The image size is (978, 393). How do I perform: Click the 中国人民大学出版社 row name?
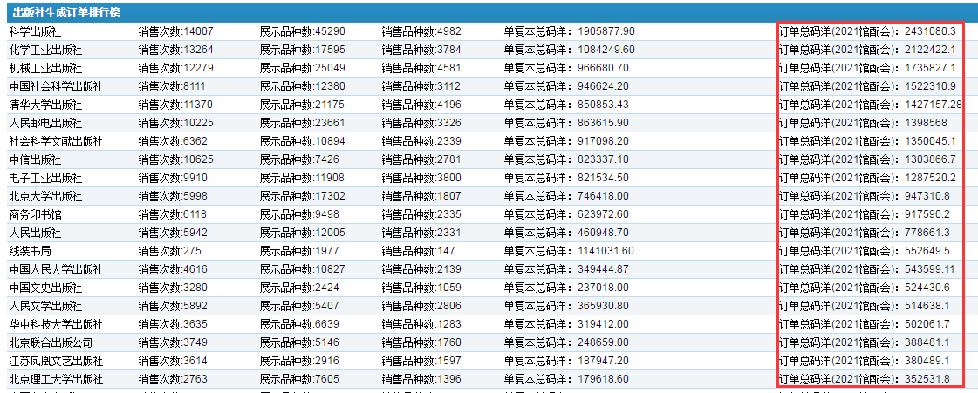click(56, 269)
